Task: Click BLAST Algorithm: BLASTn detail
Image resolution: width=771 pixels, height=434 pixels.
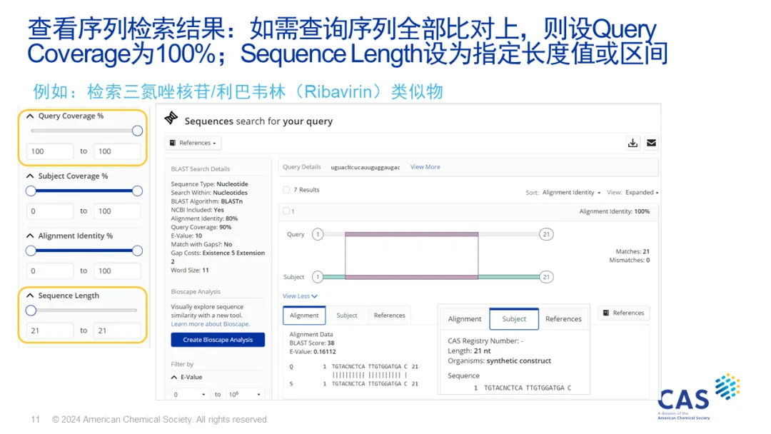Action: point(206,201)
